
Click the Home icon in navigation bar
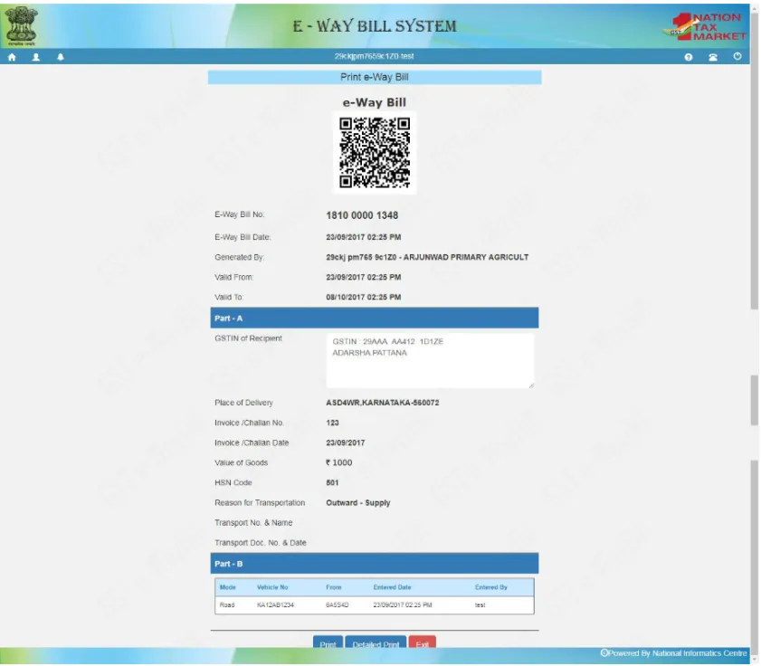pyautogui.click(x=10, y=55)
